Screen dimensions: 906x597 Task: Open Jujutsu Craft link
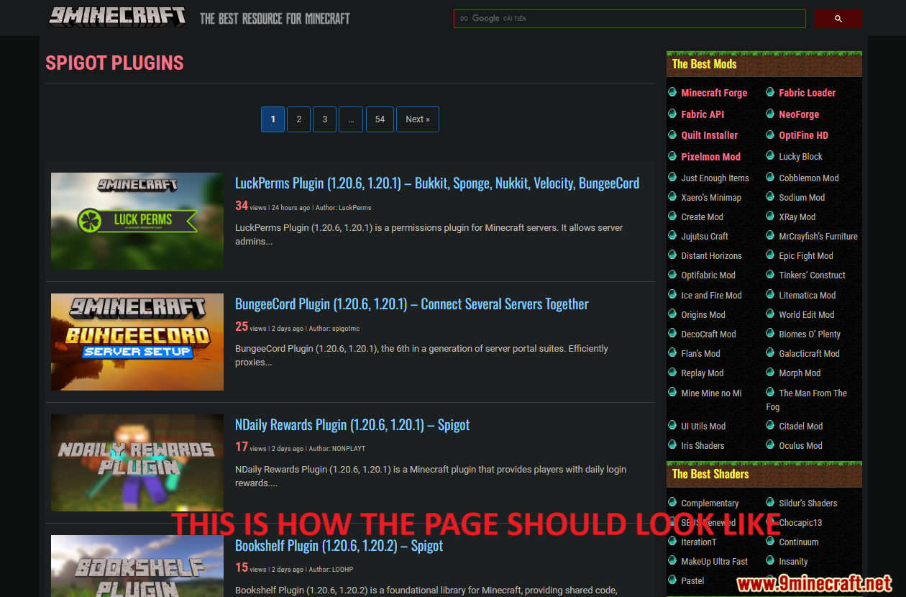coord(705,237)
